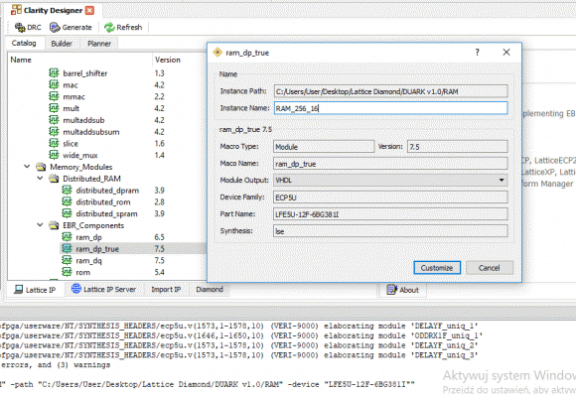Click the Synthesis field
The height and width of the screenshot is (394, 576).
(x=390, y=231)
